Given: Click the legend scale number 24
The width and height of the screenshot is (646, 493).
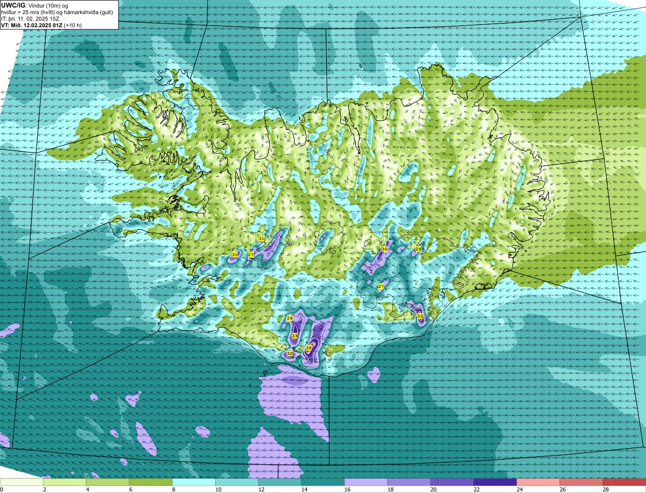Looking at the screenshot, I should pyautogui.click(x=520, y=489).
